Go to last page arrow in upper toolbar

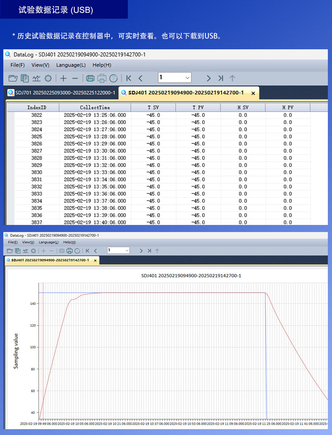(221, 78)
